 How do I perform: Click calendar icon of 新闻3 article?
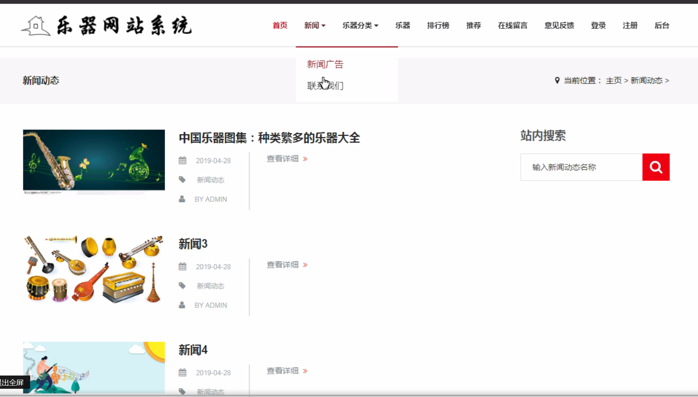[x=182, y=266]
